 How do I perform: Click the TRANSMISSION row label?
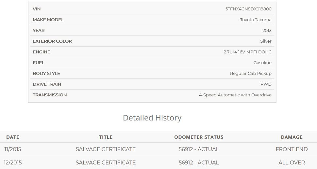(50, 95)
